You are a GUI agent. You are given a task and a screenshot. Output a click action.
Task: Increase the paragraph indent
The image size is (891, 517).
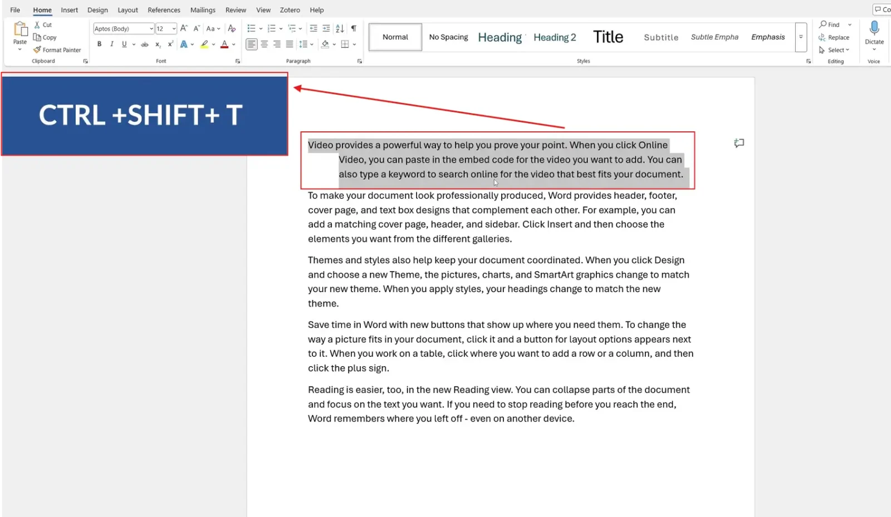click(x=326, y=28)
